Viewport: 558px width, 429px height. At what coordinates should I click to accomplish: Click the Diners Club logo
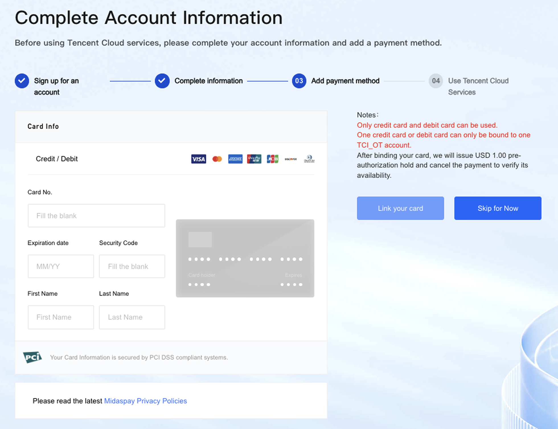309,159
